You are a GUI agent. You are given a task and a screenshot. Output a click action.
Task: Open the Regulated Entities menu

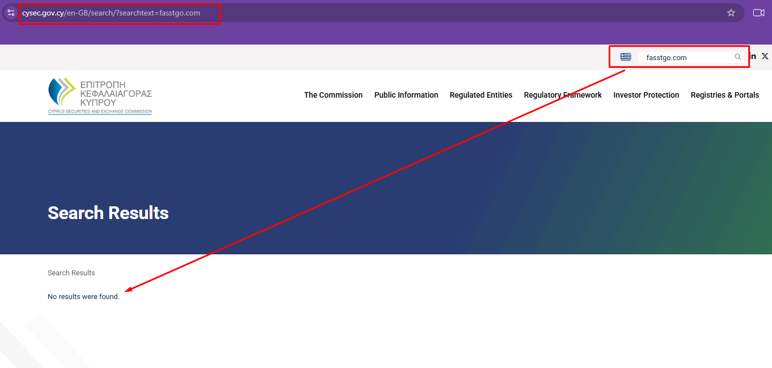481,95
